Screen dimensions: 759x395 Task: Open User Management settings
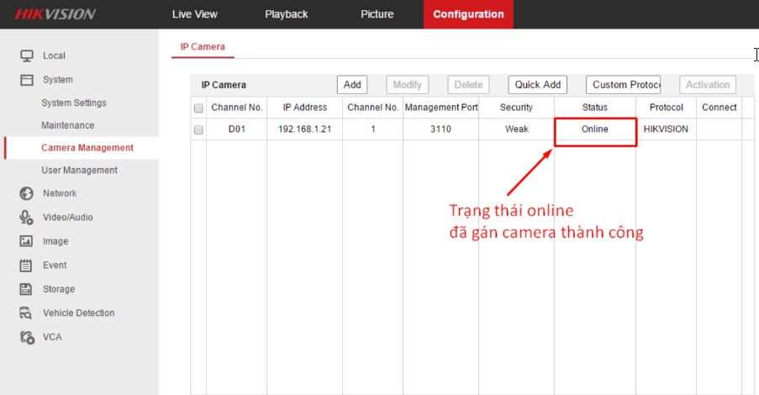click(79, 171)
